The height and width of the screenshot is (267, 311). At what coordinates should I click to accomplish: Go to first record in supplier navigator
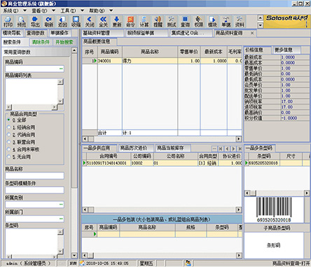pos(221,149)
